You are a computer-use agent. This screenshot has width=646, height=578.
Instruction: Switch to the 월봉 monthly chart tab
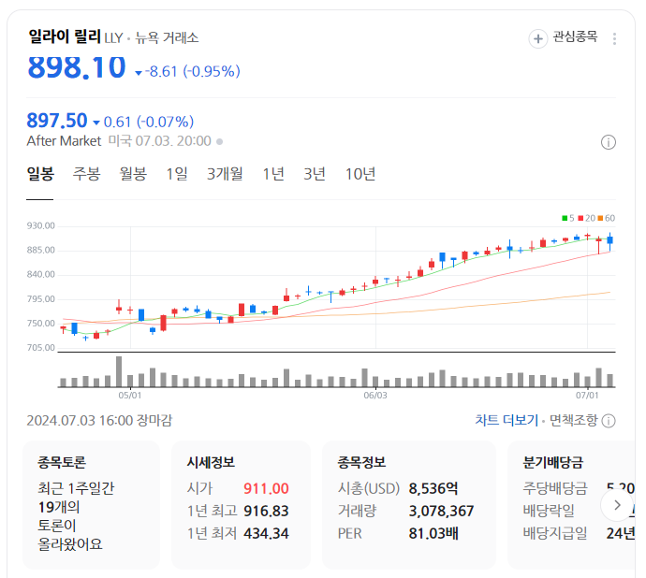click(133, 174)
